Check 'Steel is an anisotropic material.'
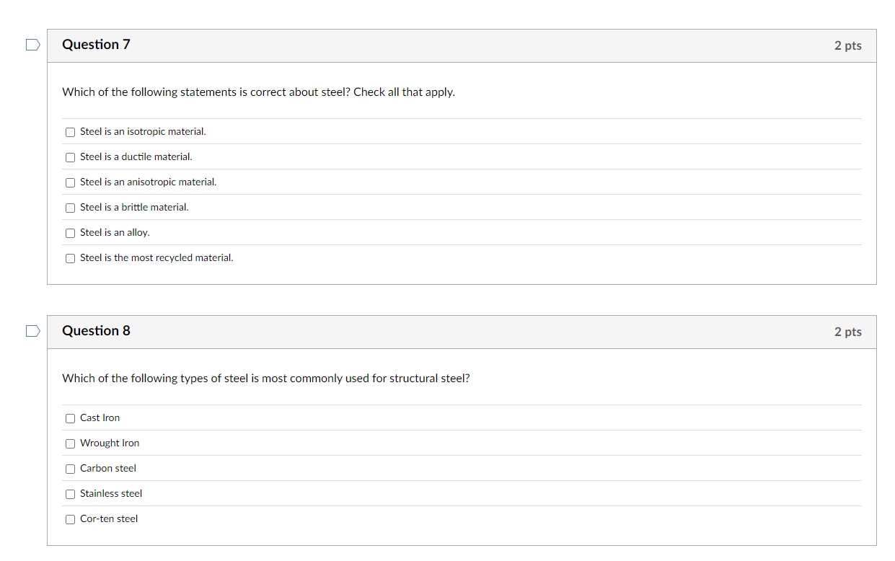The width and height of the screenshot is (895, 561). pyautogui.click(x=70, y=182)
